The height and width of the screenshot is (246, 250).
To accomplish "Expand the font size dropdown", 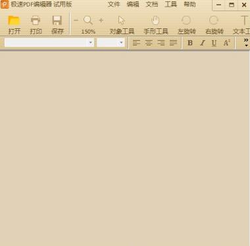I will click(x=121, y=43).
